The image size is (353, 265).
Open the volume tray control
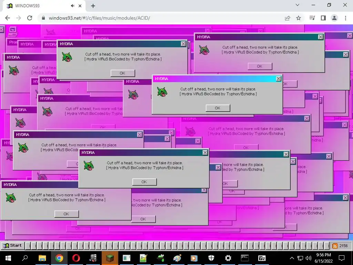309,258
